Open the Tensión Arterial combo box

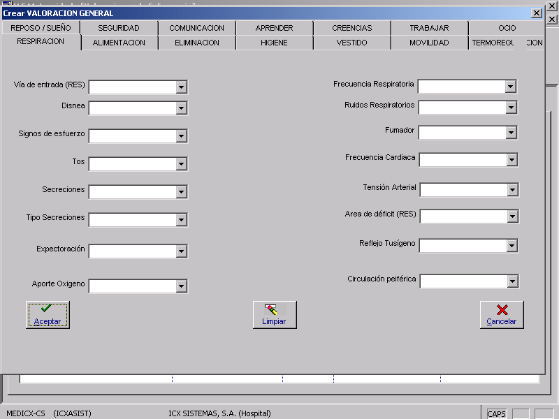(x=512, y=190)
